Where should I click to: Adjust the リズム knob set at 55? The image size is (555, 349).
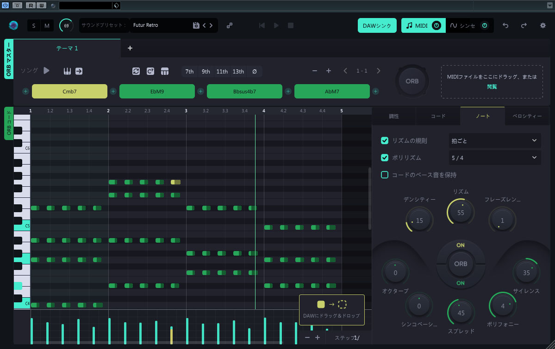460,212
